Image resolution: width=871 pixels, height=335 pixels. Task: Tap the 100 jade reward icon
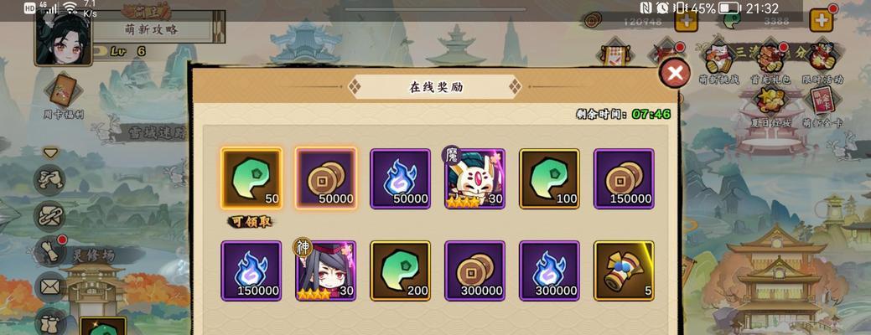549,178
